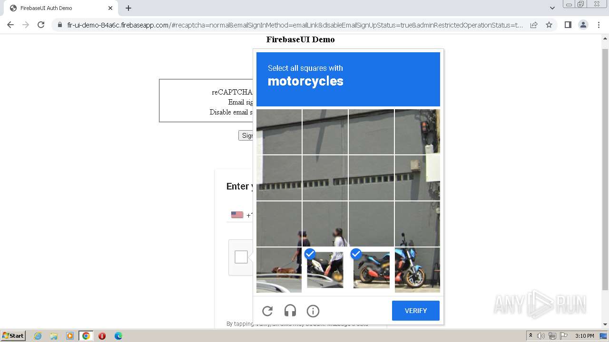The image size is (609, 342).
Task: Expand the tab search chevron
Action: click(x=552, y=8)
